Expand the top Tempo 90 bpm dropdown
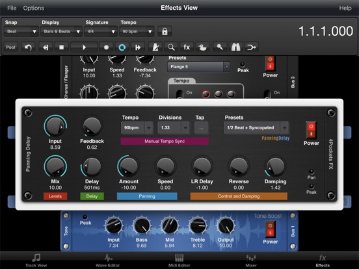359x269 pixels. click(137, 31)
